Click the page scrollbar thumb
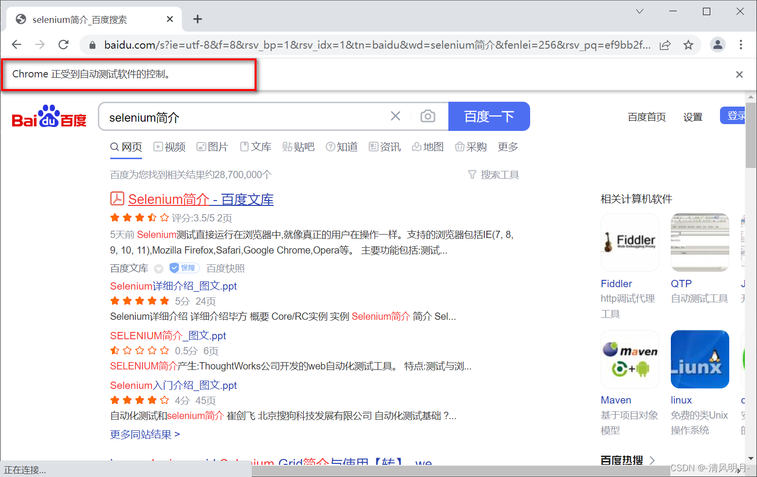This screenshot has width=757, height=477. click(751, 135)
